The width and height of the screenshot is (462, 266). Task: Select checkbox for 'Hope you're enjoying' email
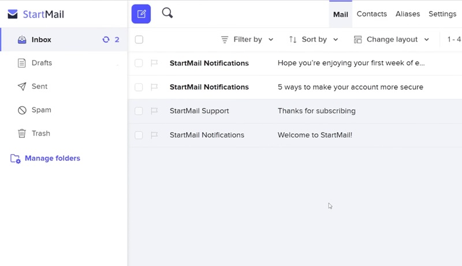pyautogui.click(x=139, y=63)
